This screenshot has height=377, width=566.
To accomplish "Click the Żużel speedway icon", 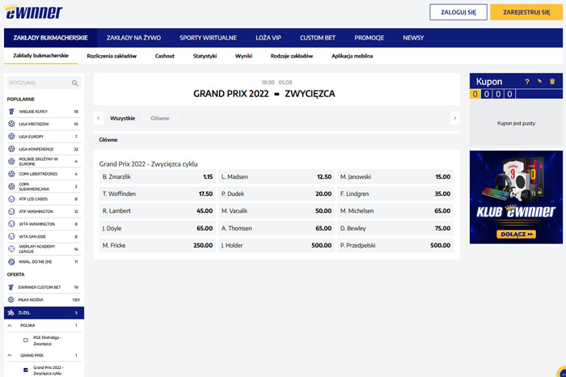I will coord(11,313).
